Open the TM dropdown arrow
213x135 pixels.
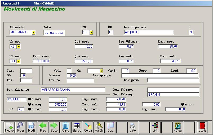point(91,32)
